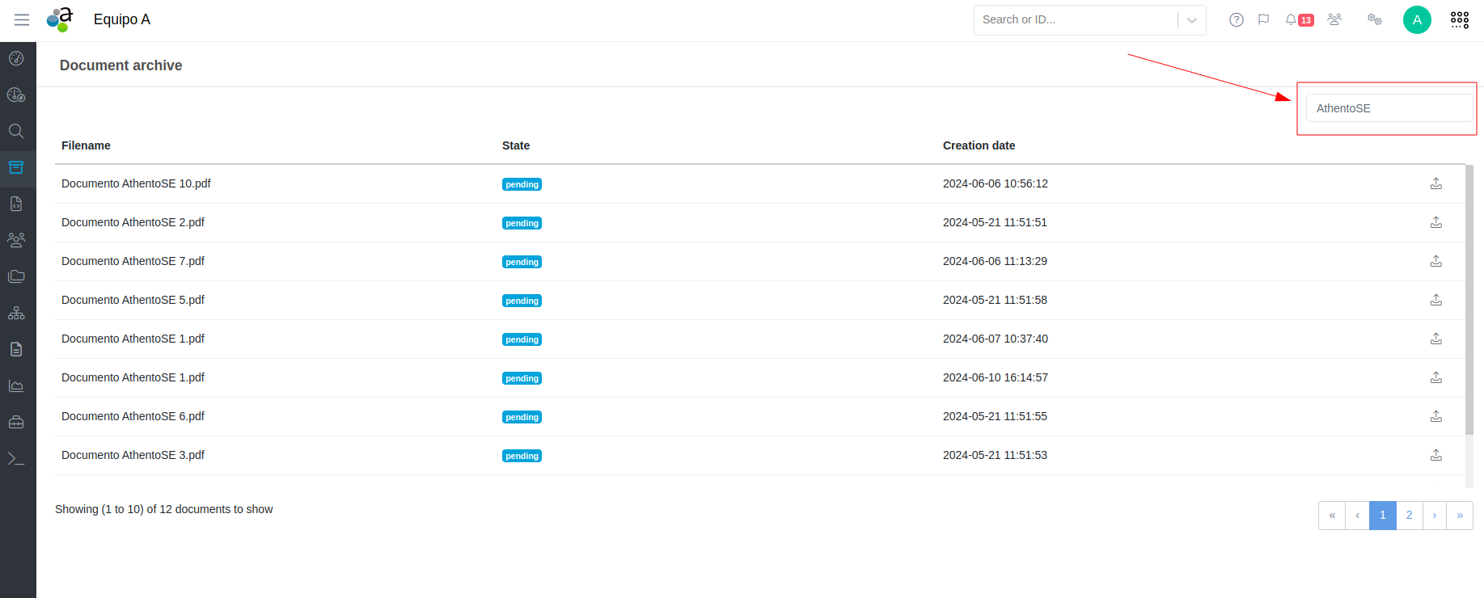Click the dashboard gauge icon in the sidebar
Screen dimensions: 1484x598
(16, 58)
